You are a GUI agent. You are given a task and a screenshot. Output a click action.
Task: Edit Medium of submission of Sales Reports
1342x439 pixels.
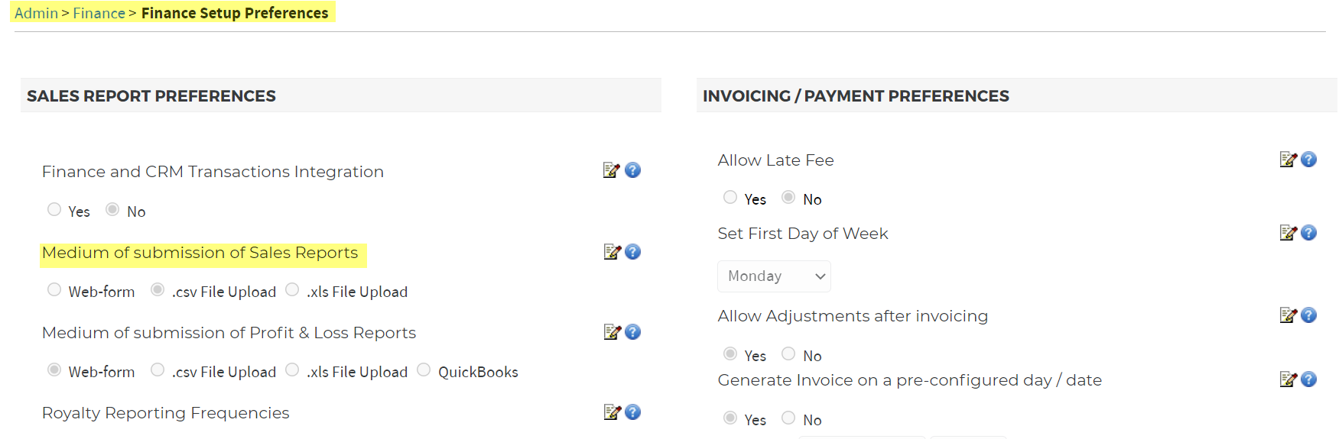(612, 252)
